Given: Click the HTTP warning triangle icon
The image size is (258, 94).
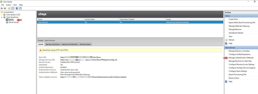Looking at the screenshot, I should tap(41, 50).
